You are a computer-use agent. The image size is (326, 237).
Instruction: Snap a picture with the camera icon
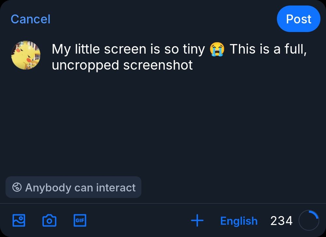coord(49,220)
